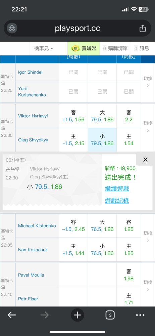
Task: Tap the incognito icon in address bar
Action: click(12, 28)
